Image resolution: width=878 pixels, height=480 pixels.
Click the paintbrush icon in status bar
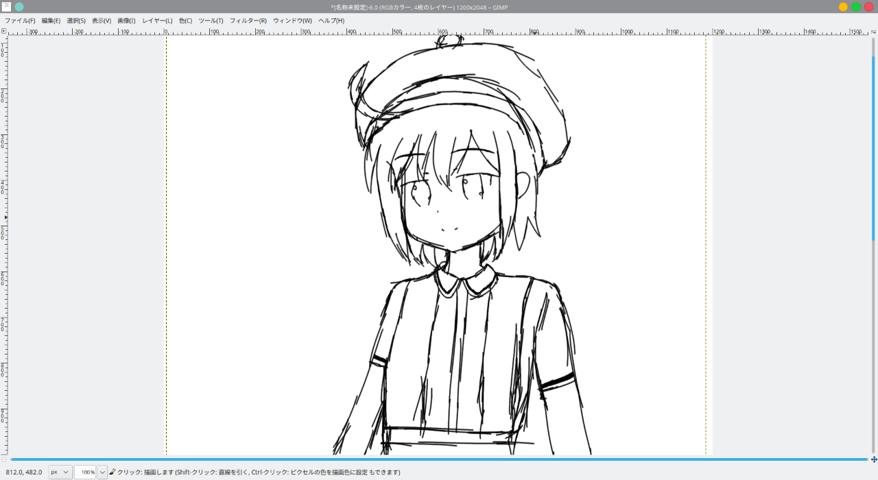point(112,472)
